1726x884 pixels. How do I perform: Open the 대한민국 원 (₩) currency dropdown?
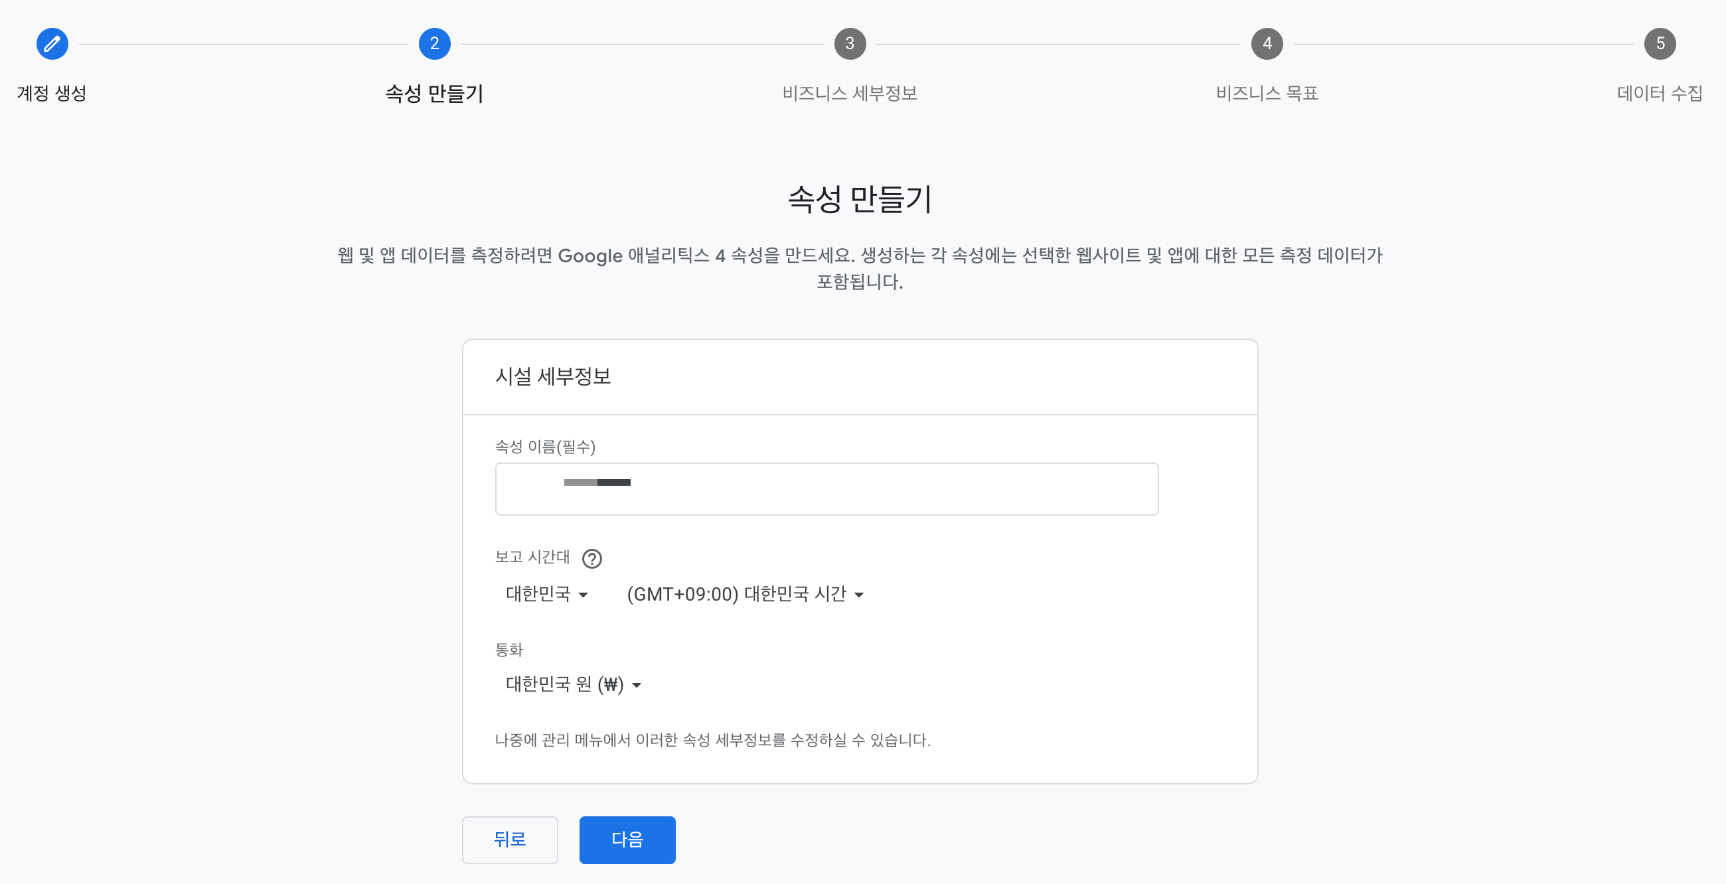point(573,684)
